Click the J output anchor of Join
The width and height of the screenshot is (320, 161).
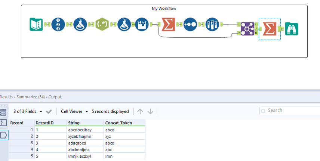256,29
